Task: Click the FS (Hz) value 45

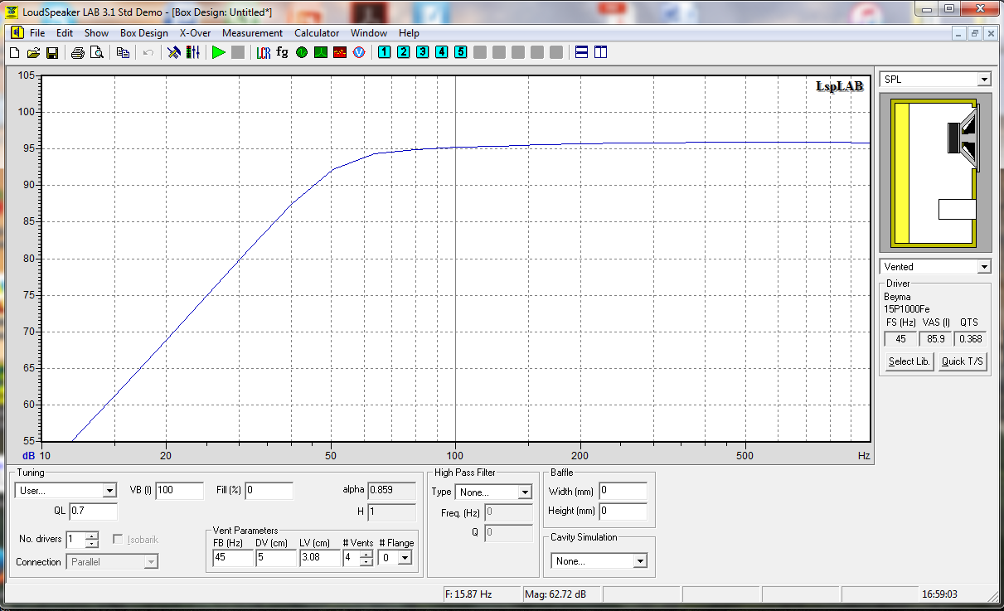Action: coord(900,338)
